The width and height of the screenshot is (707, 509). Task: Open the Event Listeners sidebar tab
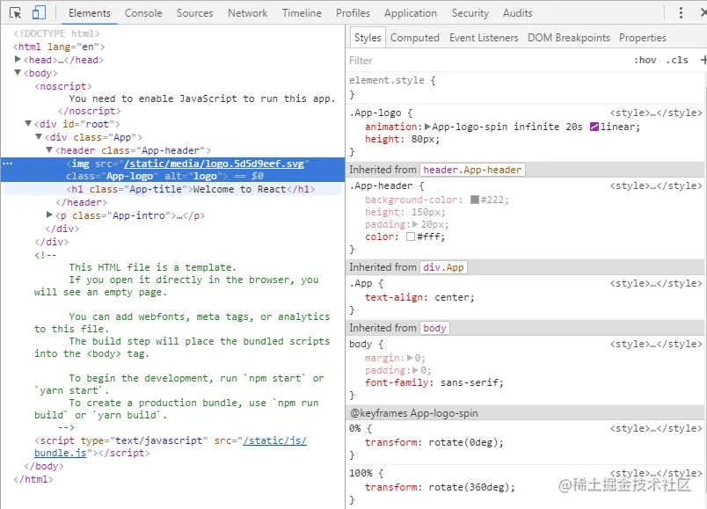tap(484, 38)
